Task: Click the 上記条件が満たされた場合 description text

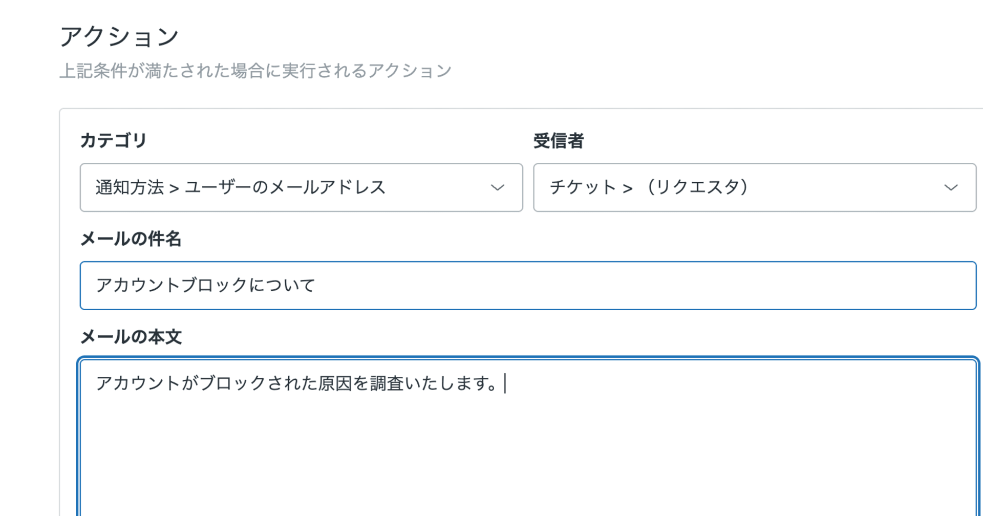Action: [255, 71]
